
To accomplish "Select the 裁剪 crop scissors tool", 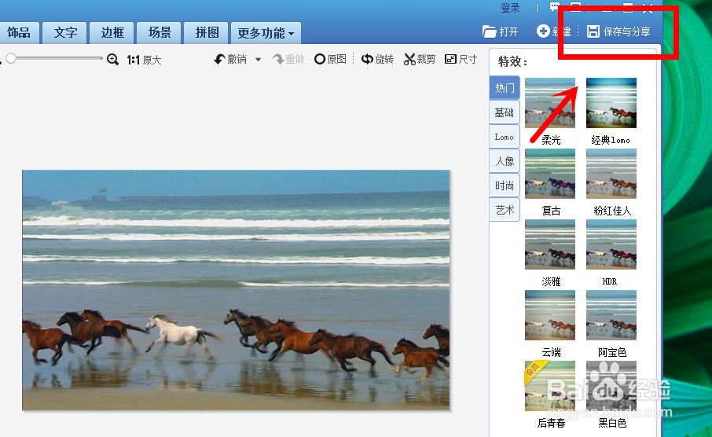I will (x=420, y=60).
